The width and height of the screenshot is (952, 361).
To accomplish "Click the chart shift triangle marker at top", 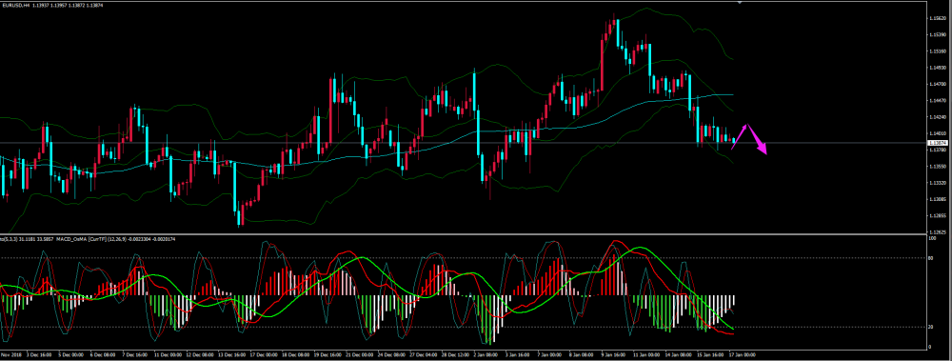I will tap(740, 3).
